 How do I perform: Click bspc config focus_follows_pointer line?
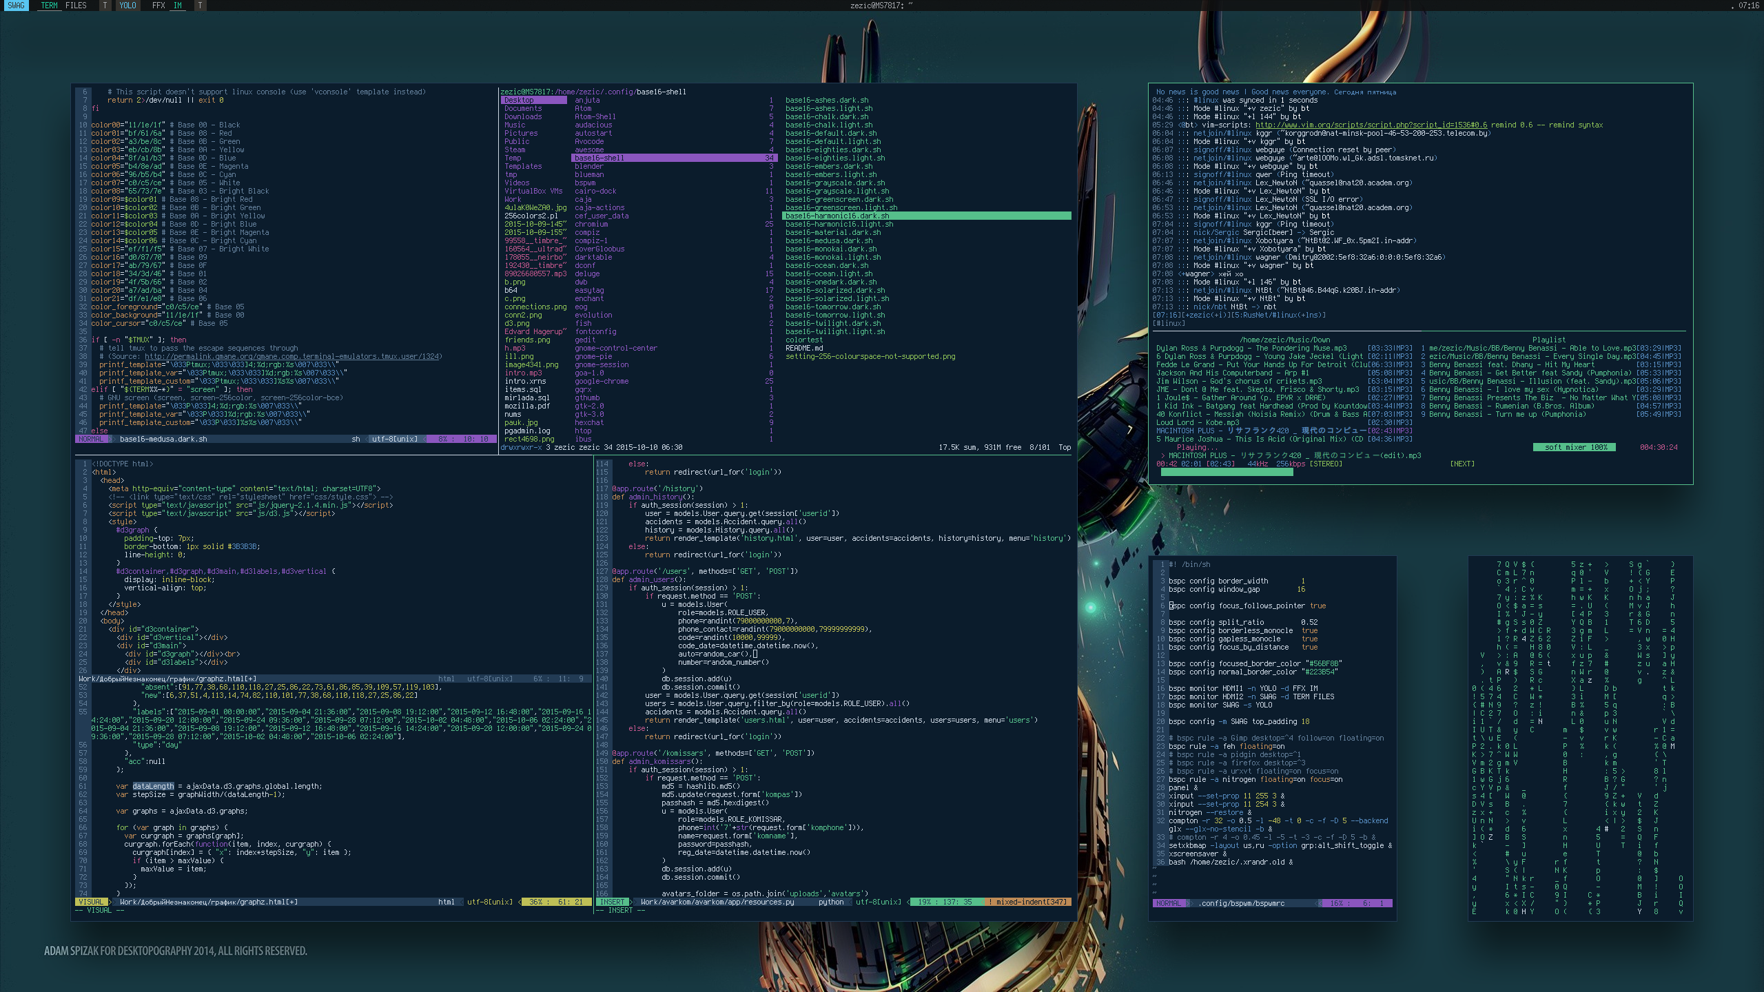pos(1247,606)
